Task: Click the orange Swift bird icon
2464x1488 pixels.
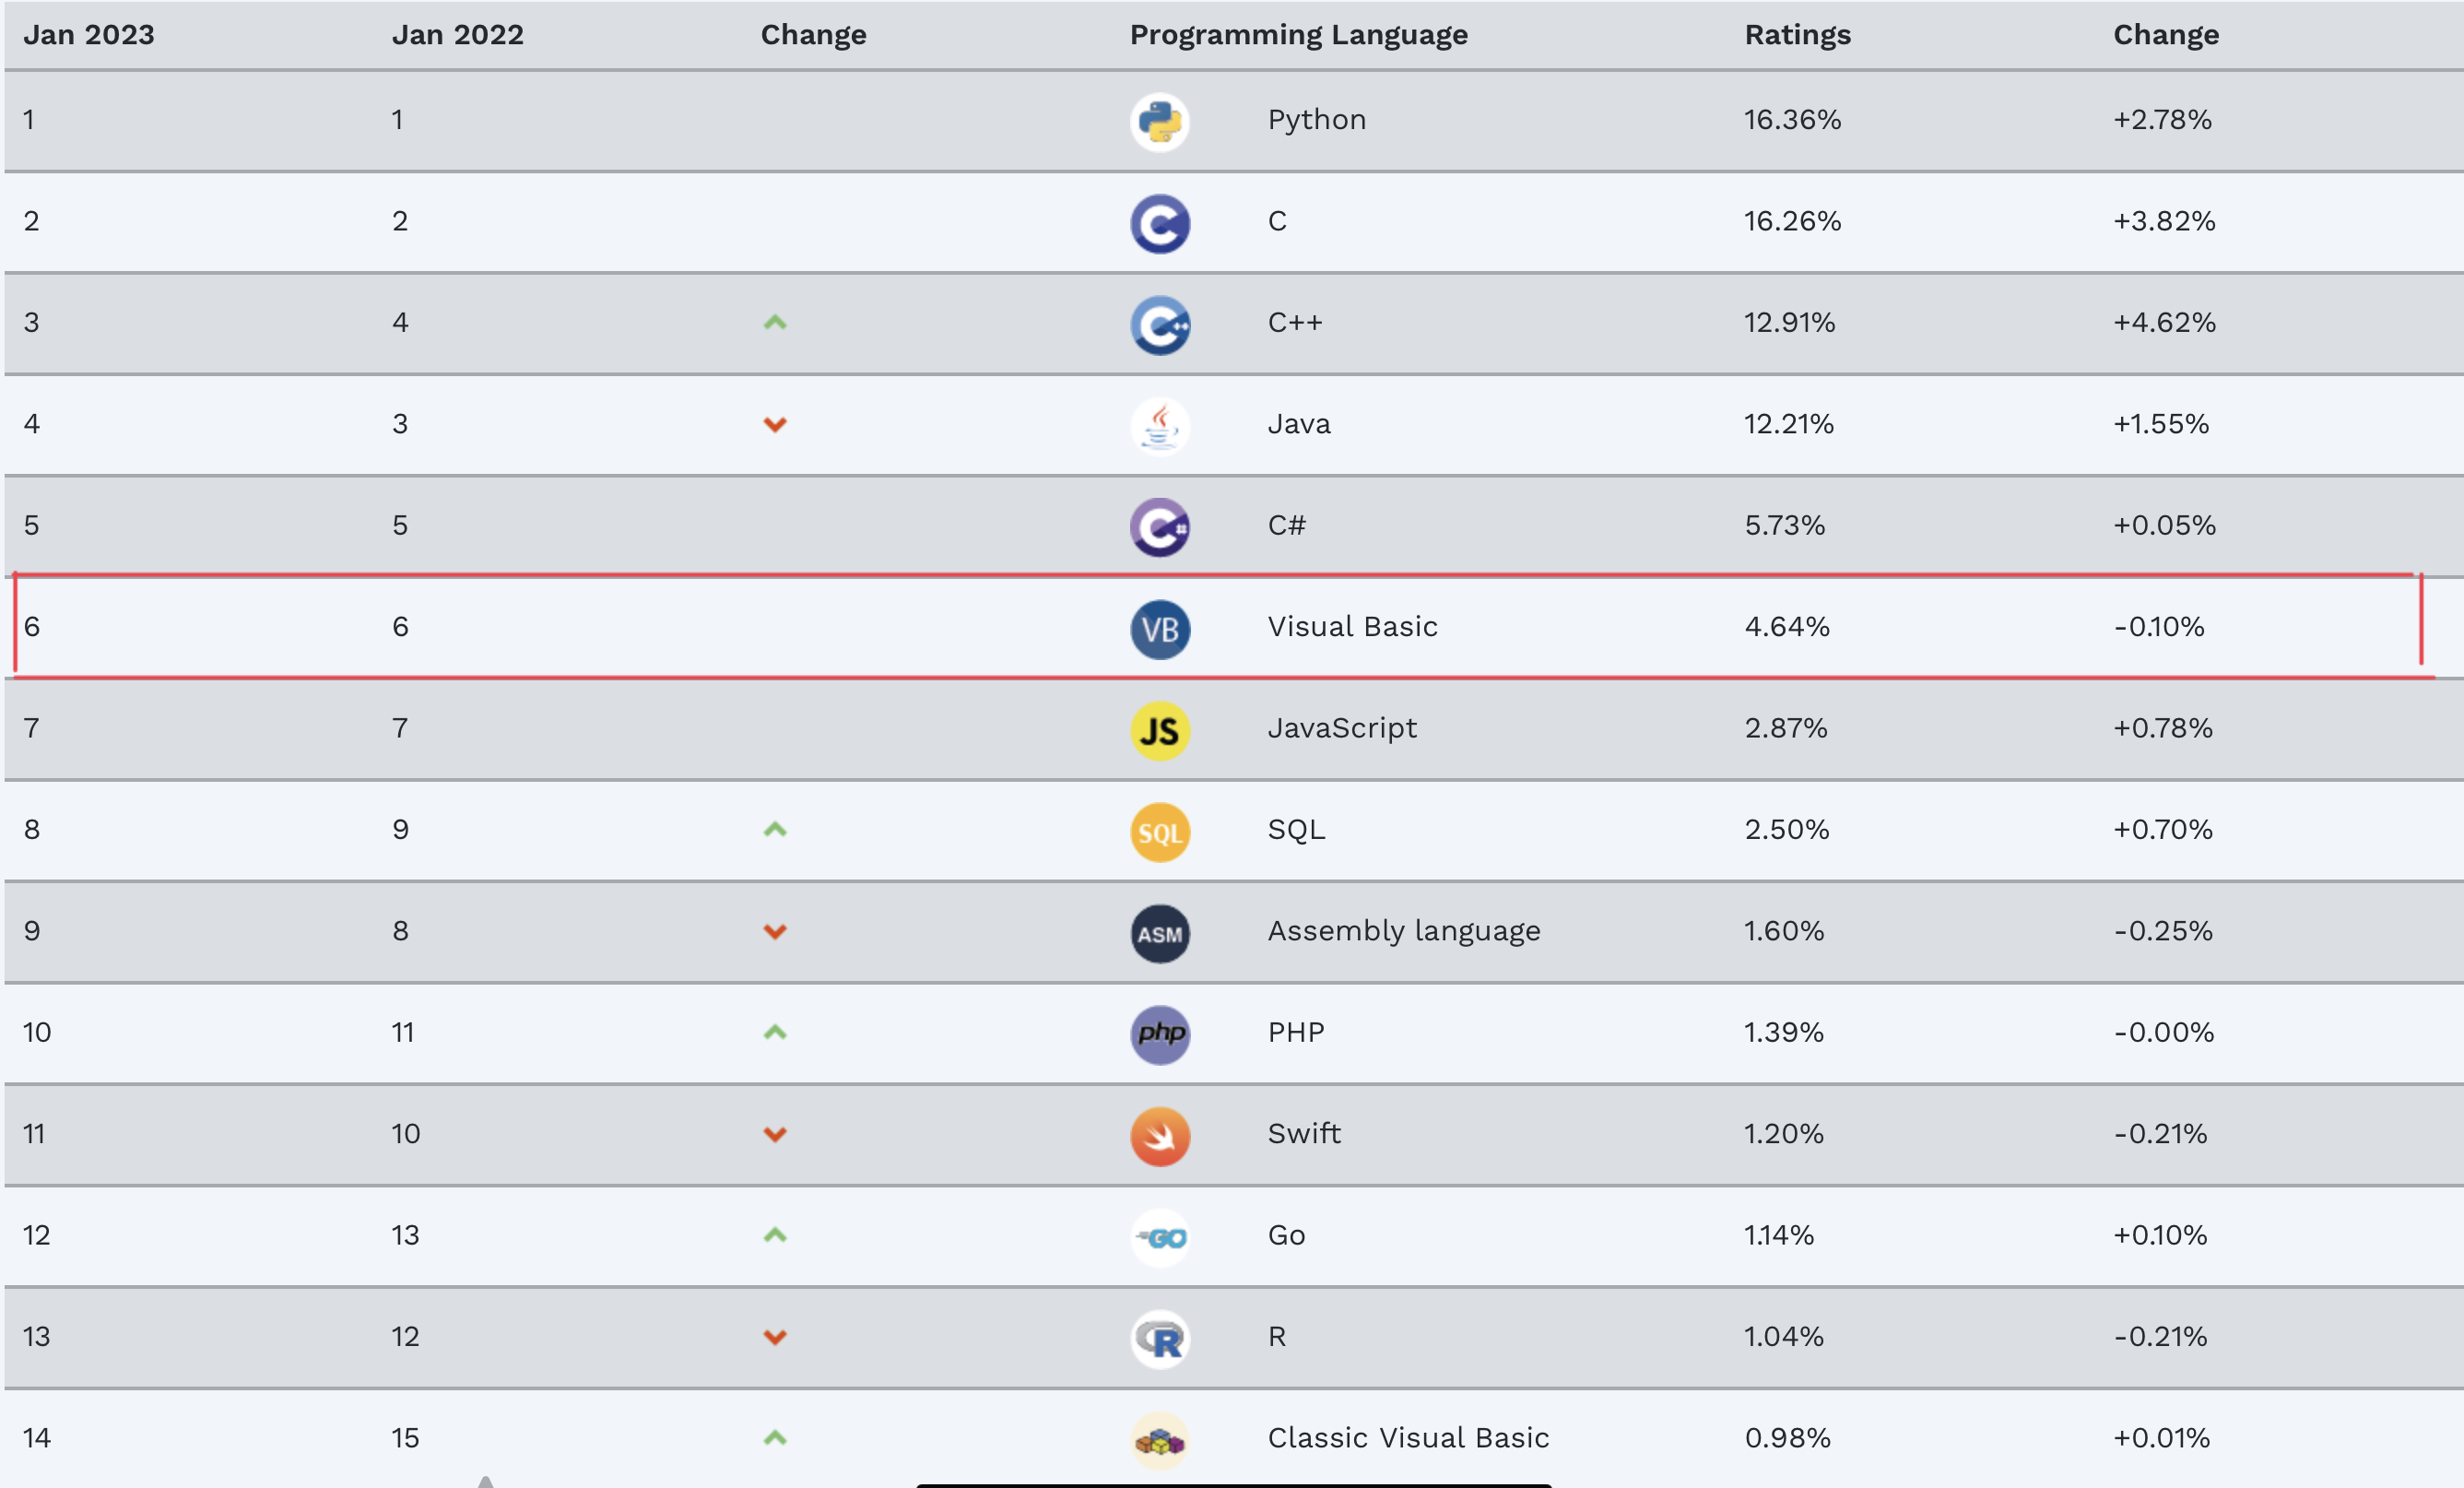Action: [x=1160, y=1136]
